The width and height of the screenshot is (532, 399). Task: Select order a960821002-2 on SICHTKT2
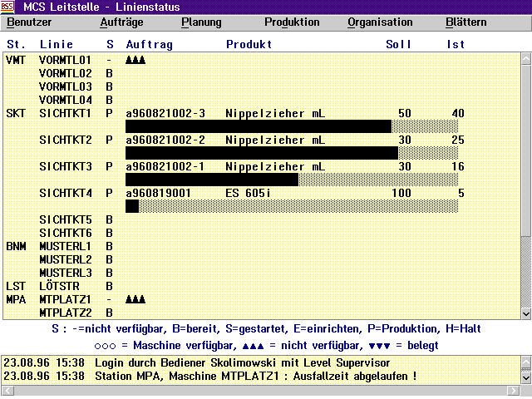point(165,140)
